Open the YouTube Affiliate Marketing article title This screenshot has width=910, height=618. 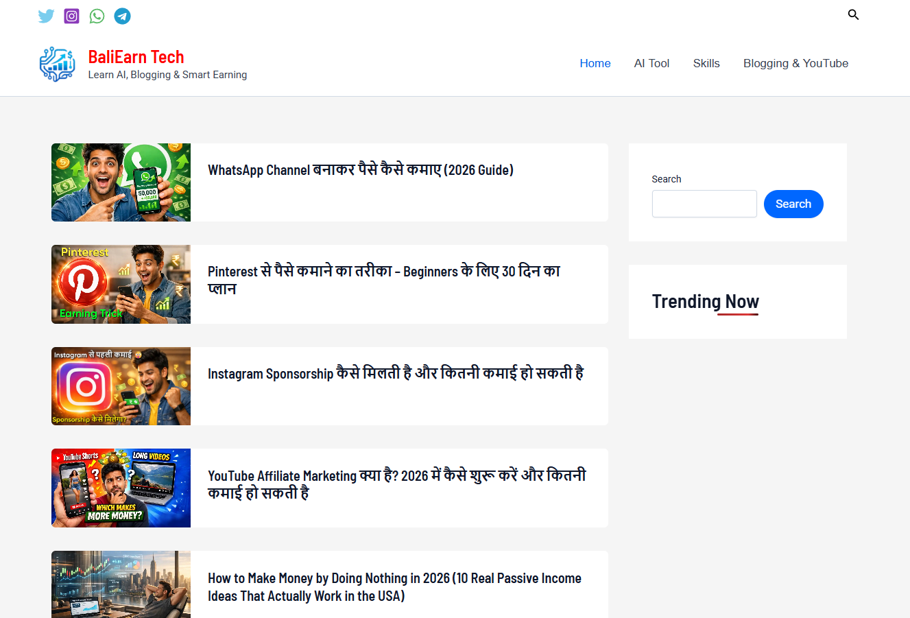[397, 484]
